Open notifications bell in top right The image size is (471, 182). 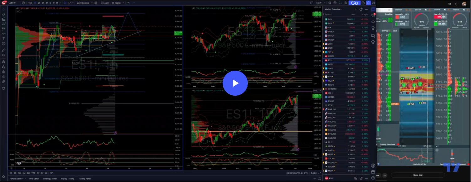click(x=456, y=4)
